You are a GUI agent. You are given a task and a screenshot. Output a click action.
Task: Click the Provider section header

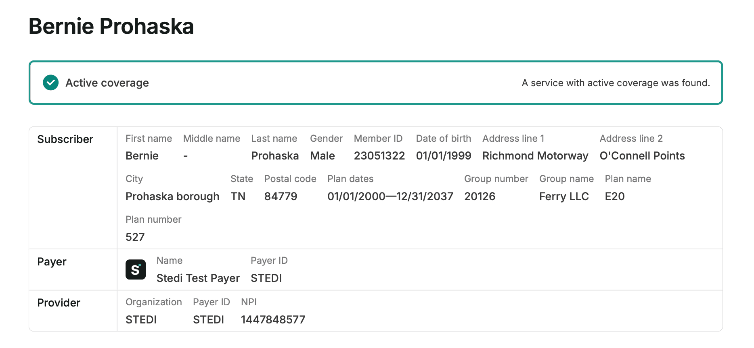click(59, 303)
